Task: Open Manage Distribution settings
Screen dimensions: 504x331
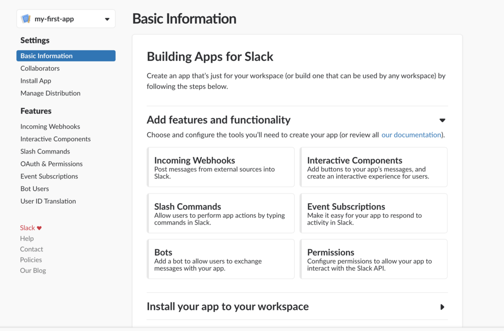Action: 51,93
